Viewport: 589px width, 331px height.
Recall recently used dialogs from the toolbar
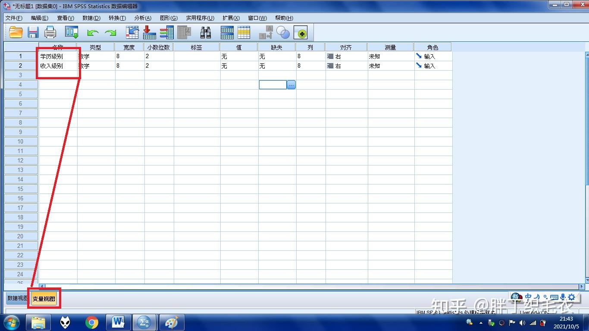coord(71,32)
